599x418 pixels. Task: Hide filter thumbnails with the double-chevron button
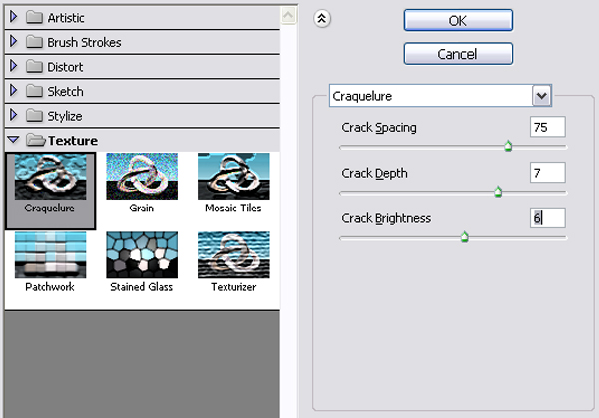[x=322, y=18]
